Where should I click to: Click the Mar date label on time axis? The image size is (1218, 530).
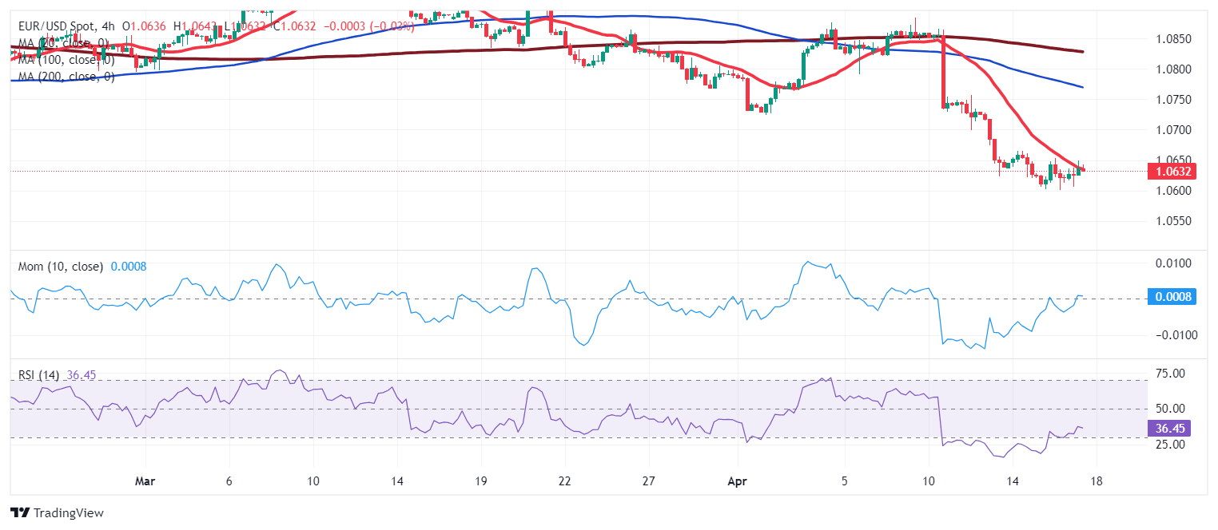tap(145, 481)
